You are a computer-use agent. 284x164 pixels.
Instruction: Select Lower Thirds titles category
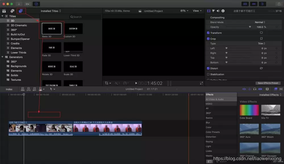tap(18, 53)
